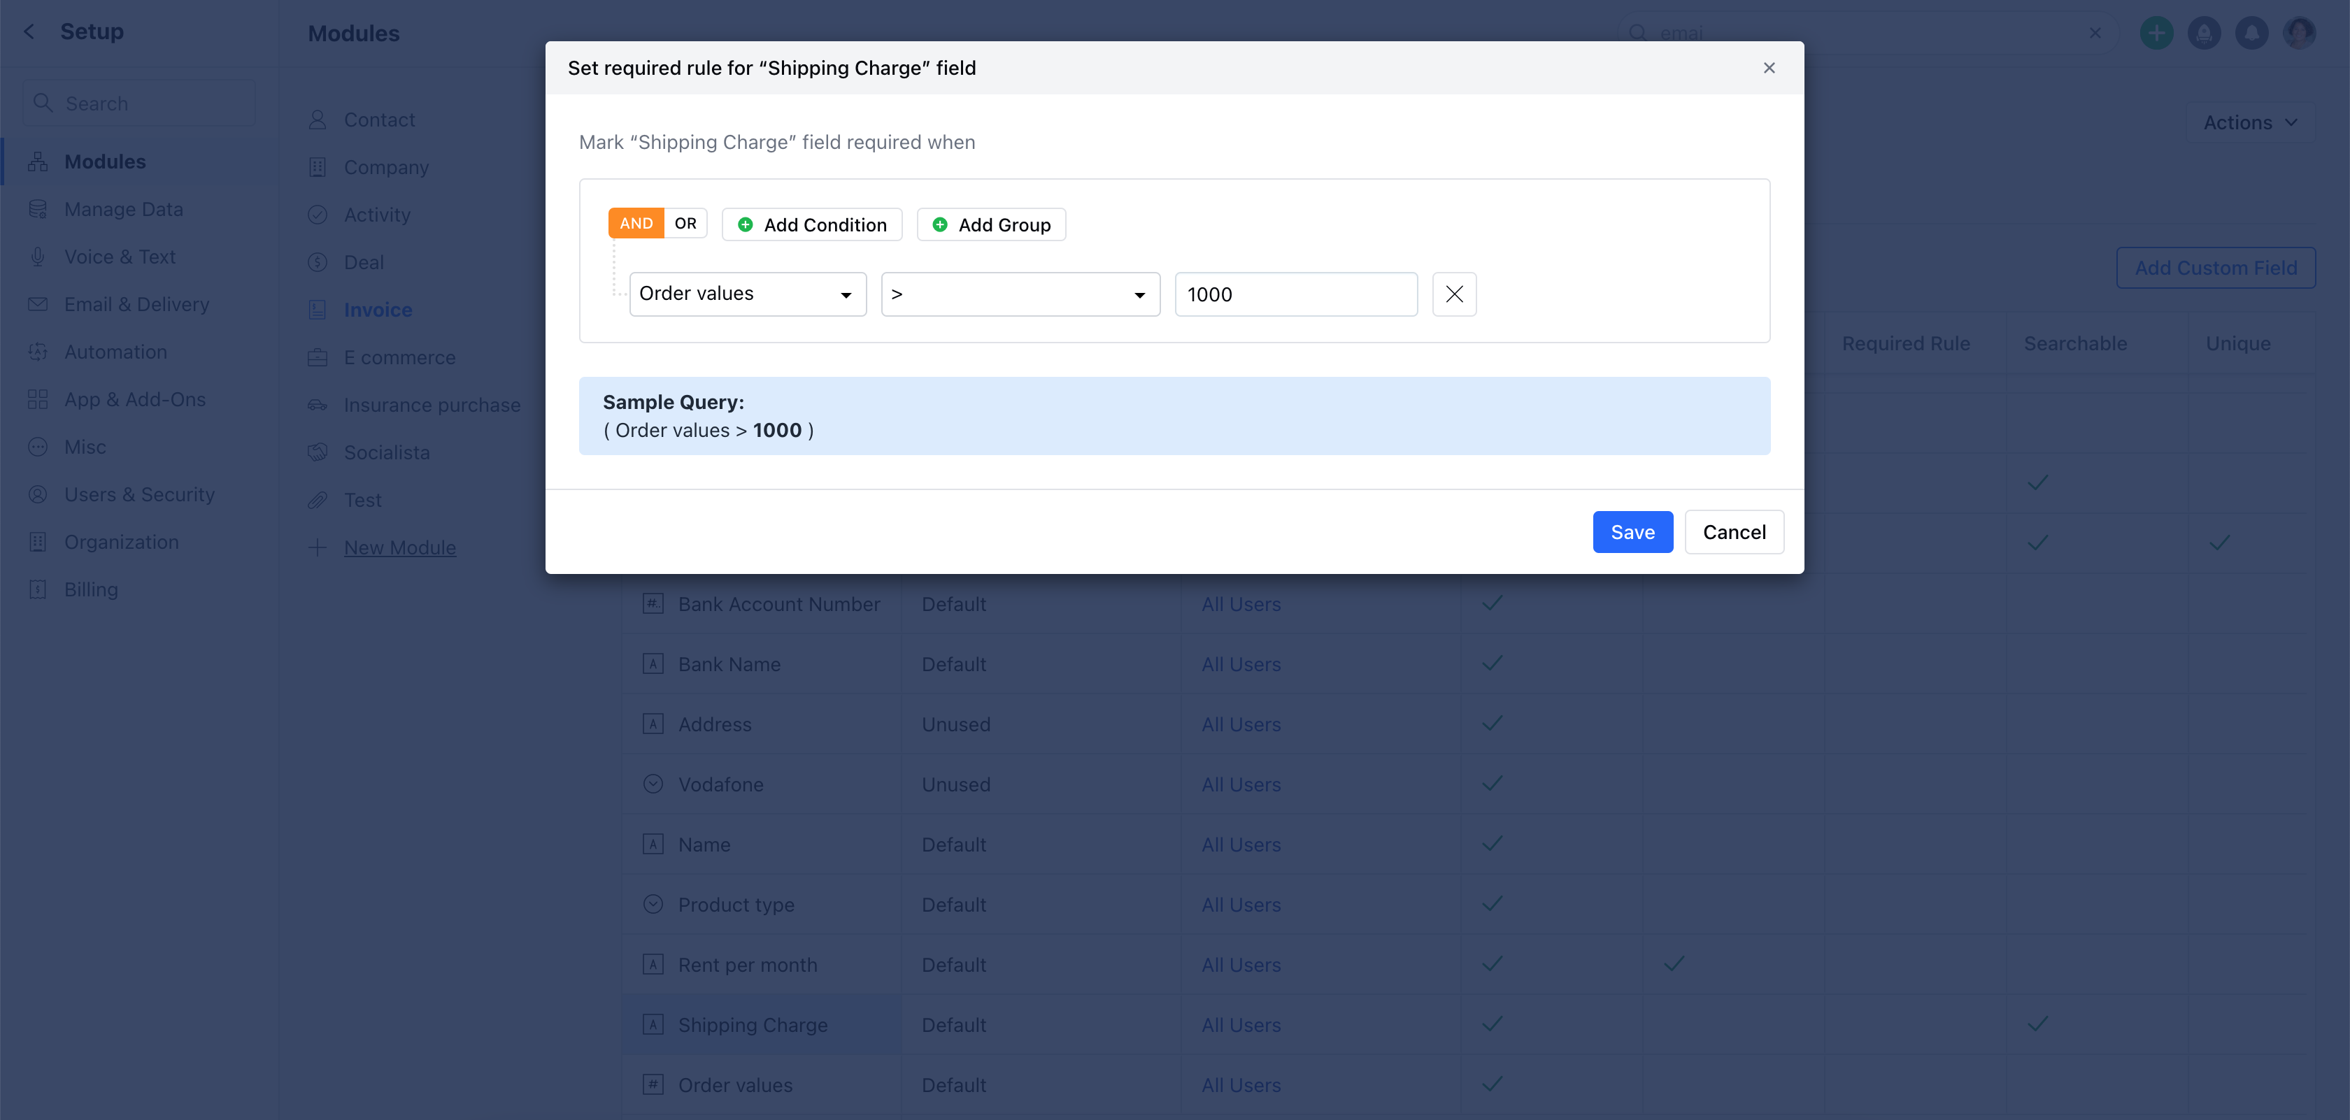Click the Organization building icon
Screen dimensions: 2350x1120
click(x=37, y=542)
